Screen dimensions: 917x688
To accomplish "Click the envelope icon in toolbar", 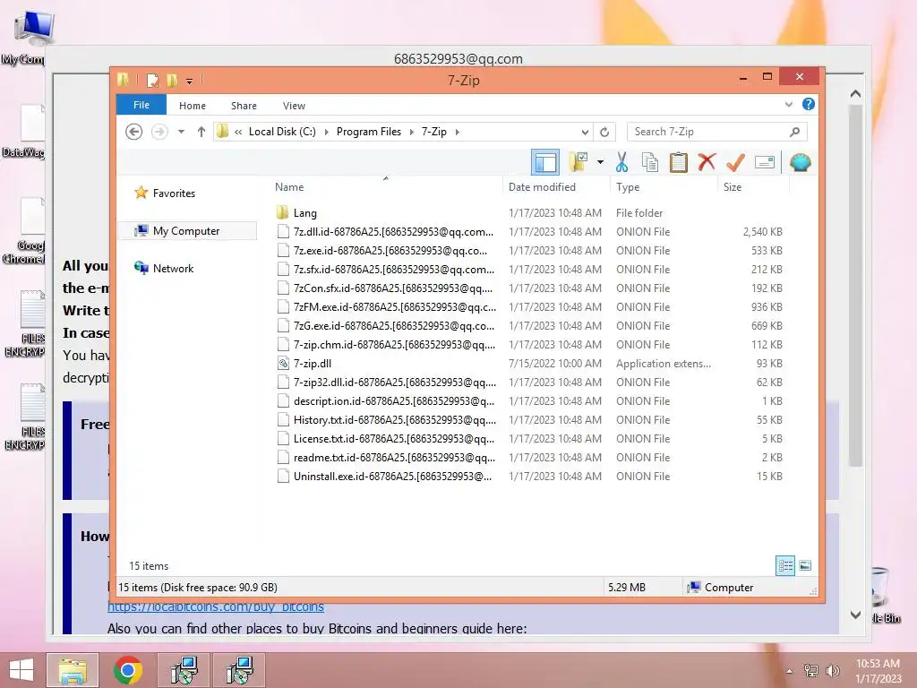I will (x=765, y=162).
